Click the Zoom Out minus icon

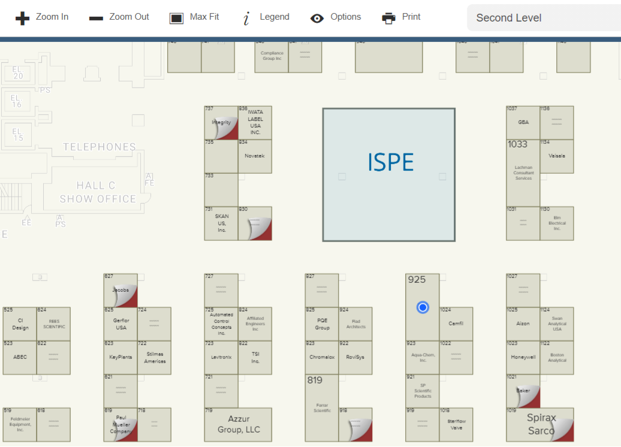click(96, 18)
